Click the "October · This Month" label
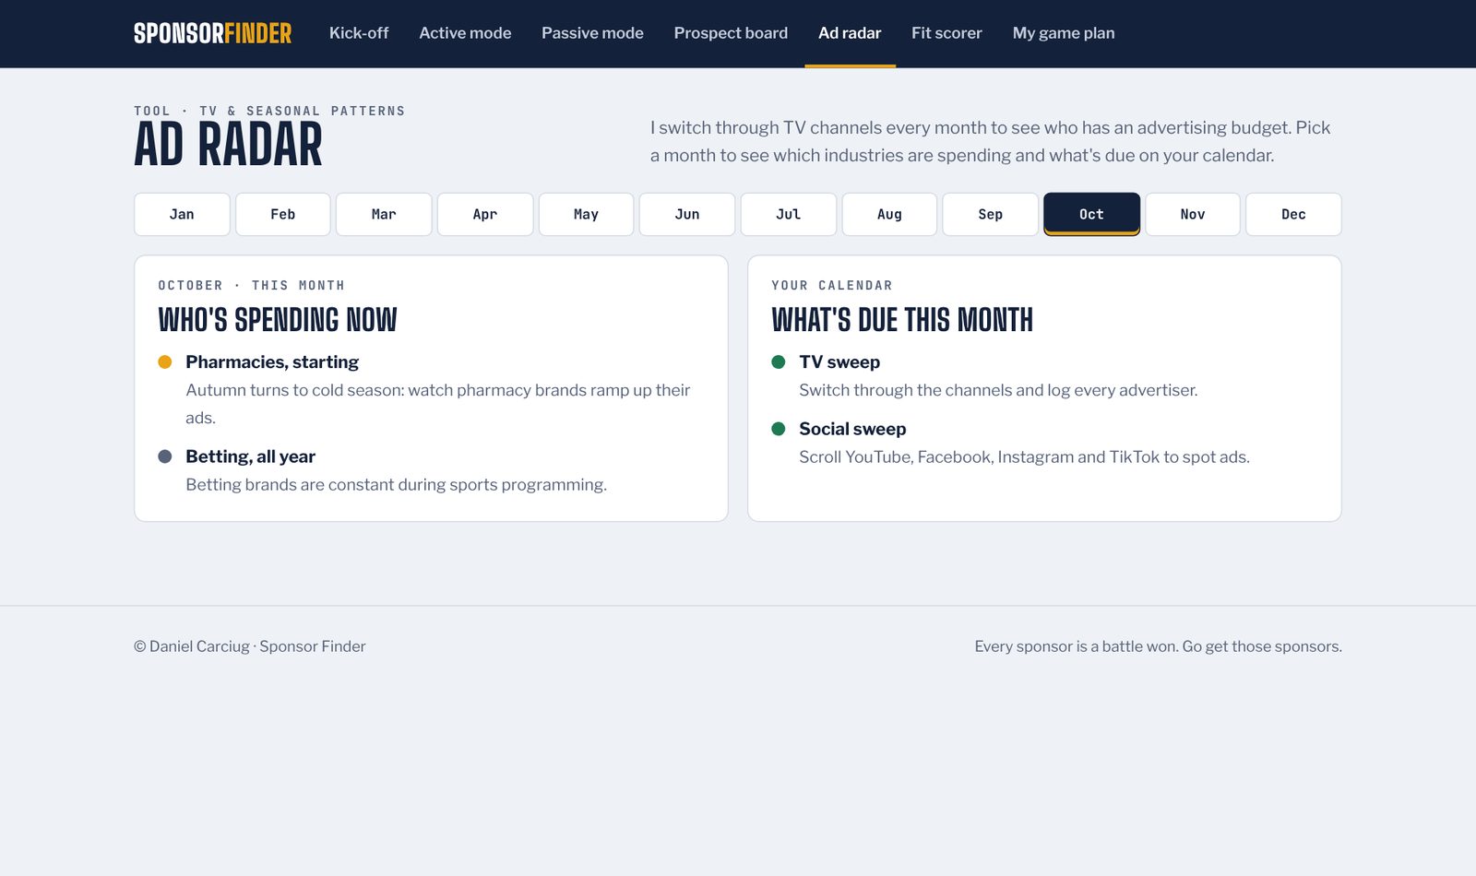 point(251,286)
